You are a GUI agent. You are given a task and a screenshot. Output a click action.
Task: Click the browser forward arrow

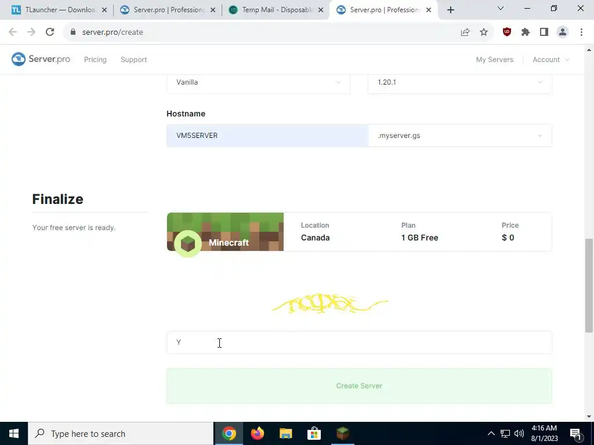pos(31,32)
